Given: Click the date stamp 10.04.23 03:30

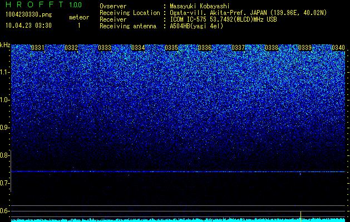Looking at the screenshot, I should 29,26.
